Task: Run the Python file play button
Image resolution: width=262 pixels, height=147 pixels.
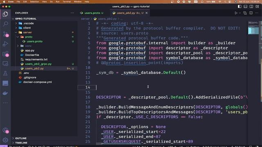Action: tap(236, 13)
